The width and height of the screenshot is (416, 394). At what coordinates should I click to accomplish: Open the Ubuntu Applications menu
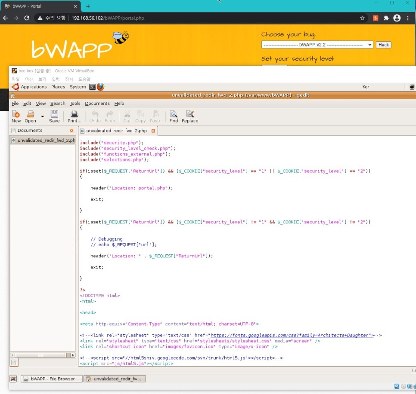coord(29,87)
